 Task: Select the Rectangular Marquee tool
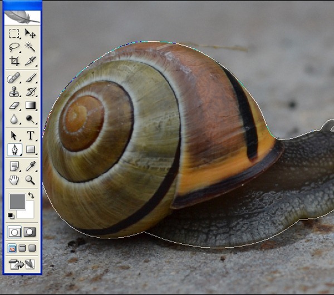(14, 33)
